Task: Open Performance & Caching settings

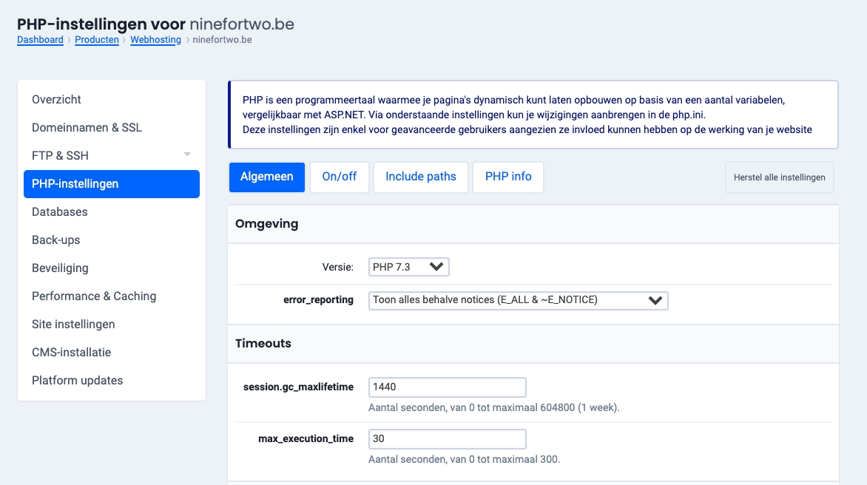Action: [94, 296]
